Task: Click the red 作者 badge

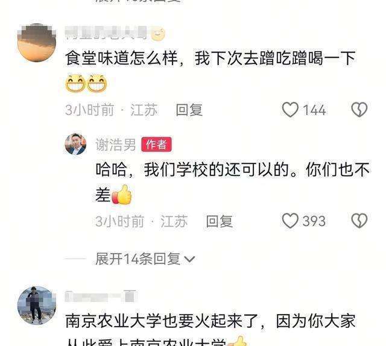Action: [156, 145]
